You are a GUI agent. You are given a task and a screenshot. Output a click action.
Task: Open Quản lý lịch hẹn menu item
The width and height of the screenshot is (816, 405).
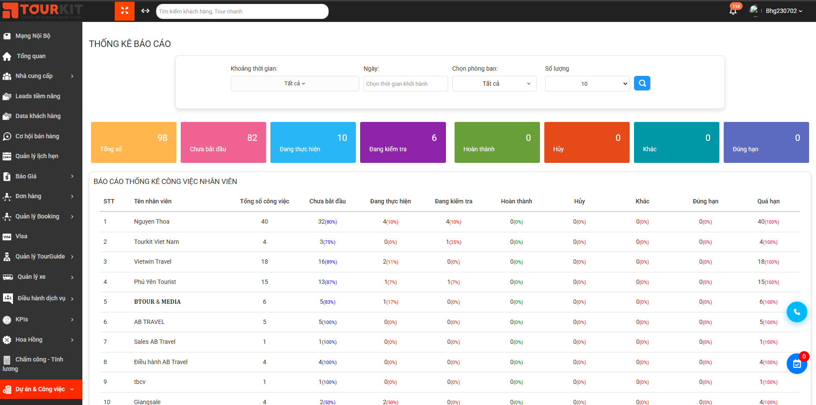click(x=37, y=156)
